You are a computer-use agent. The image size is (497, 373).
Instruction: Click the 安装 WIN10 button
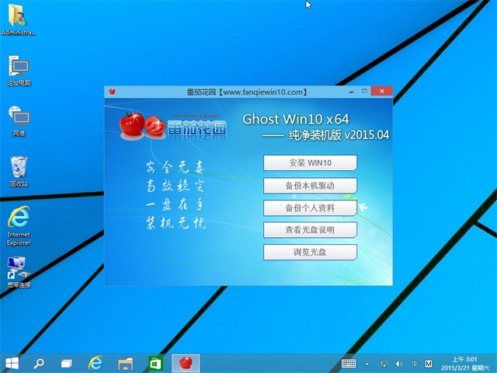coord(310,163)
